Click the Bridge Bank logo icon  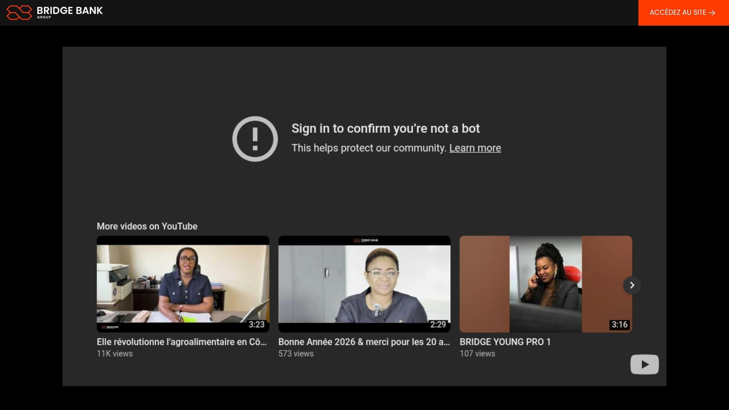point(19,12)
